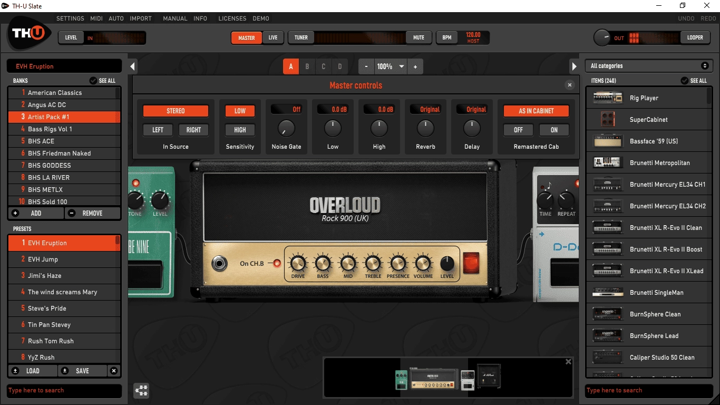Click the amp DRIVE knob
The width and height of the screenshot is (720, 405).
coord(298,263)
